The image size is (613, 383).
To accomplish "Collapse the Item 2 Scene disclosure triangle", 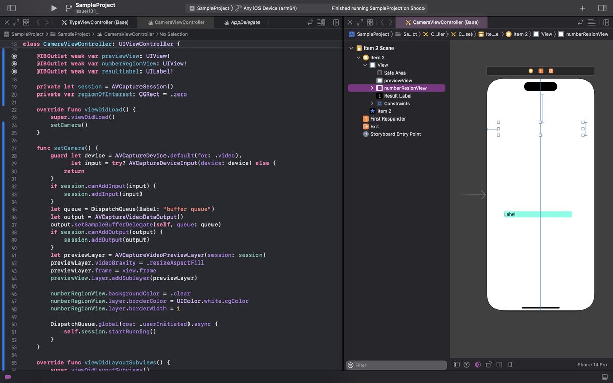I will click(x=351, y=48).
